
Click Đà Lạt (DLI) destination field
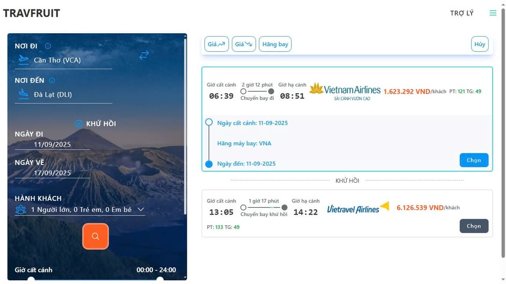click(x=64, y=95)
